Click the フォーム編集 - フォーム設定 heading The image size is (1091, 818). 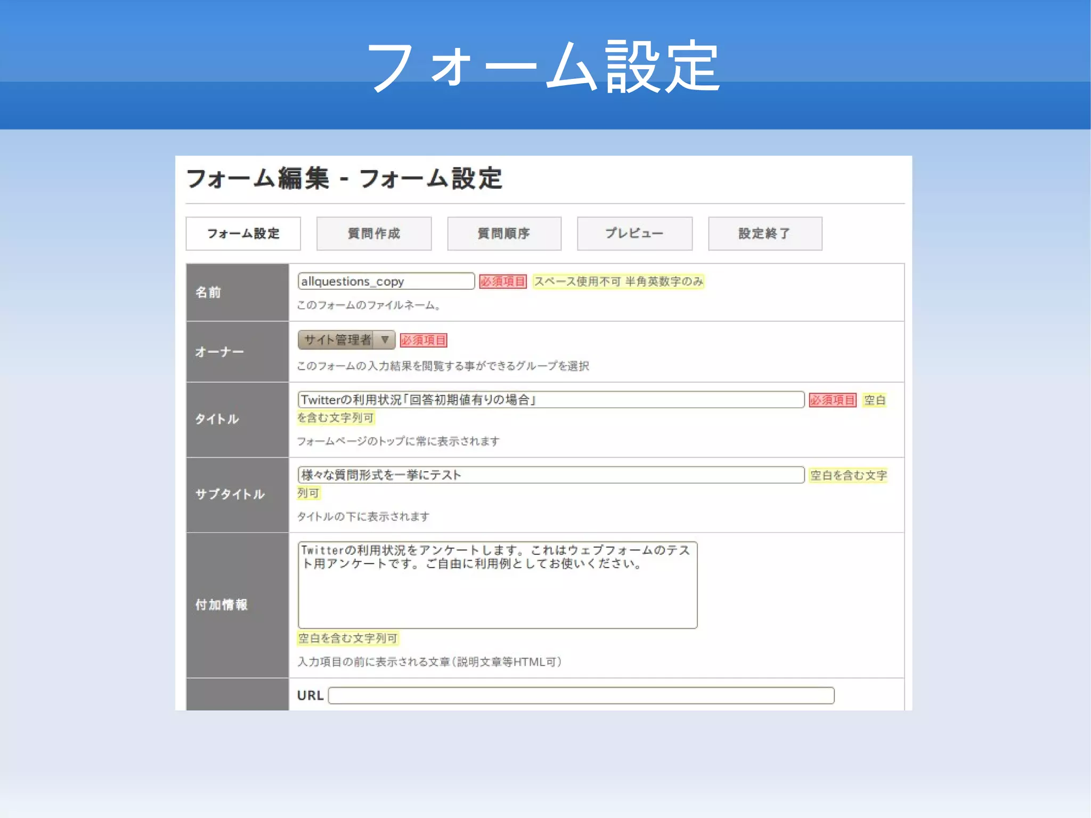[x=344, y=179]
